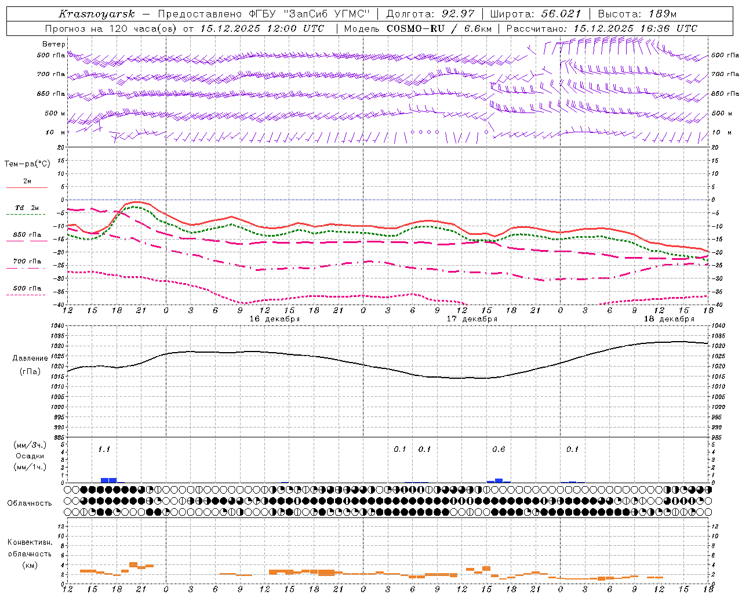The image size is (742, 594).
Task: Click the '1.1' precipitation total value
Action: (x=104, y=449)
